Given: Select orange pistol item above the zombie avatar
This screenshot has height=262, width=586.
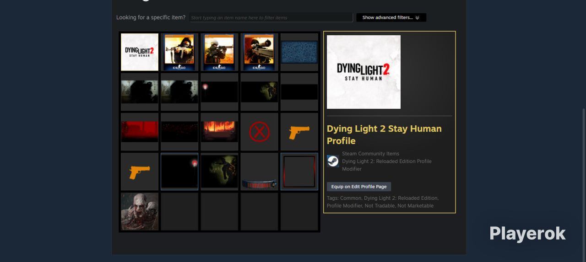Looking at the screenshot, I should coord(140,171).
